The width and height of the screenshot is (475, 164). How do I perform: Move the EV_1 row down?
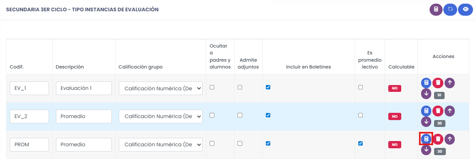point(426,94)
